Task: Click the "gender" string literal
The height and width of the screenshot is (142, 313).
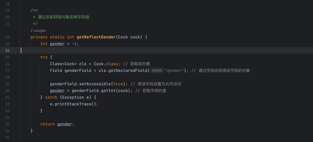Action: coord(174,71)
